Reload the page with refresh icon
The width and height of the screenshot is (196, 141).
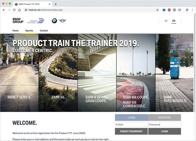(14, 10)
